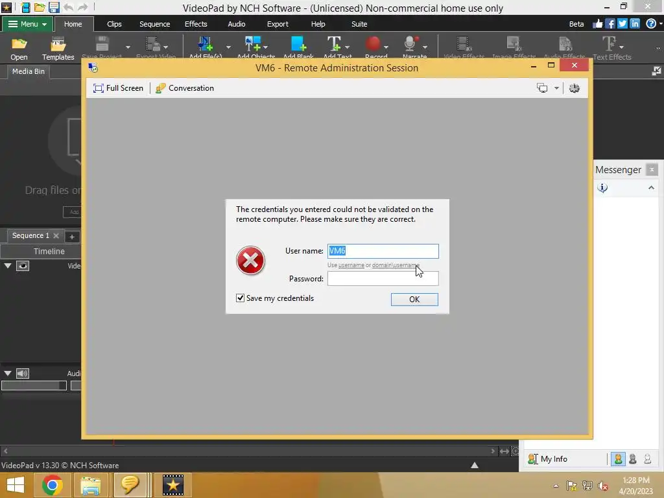Click the Password input field
The image size is (664, 498).
click(x=383, y=279)
